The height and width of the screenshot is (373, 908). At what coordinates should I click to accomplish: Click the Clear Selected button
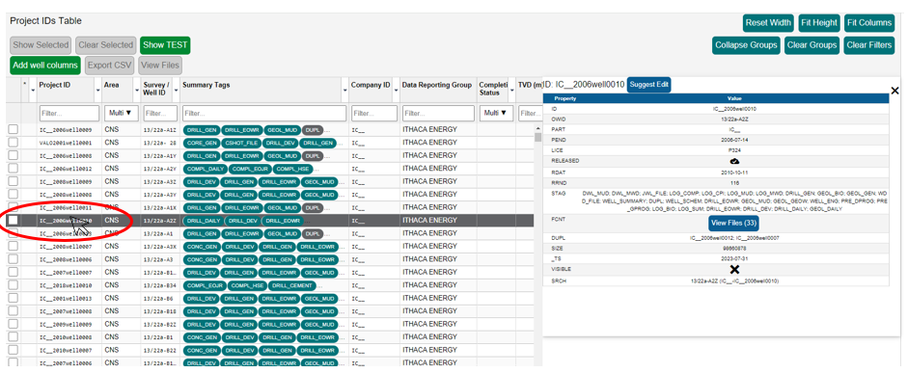point(105,45)
